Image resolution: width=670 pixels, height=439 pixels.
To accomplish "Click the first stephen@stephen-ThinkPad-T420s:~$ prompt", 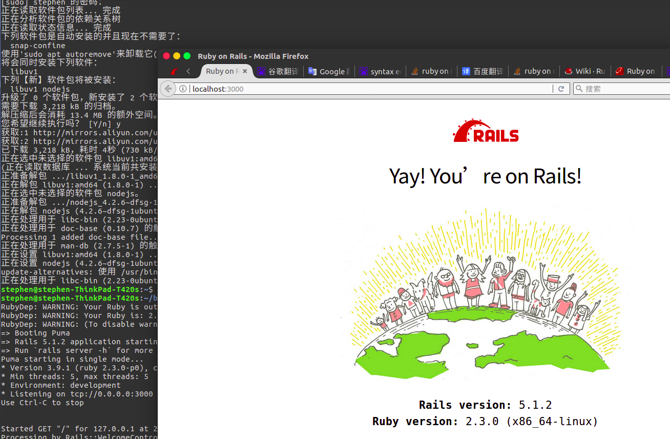I will [x=77, y=289].
